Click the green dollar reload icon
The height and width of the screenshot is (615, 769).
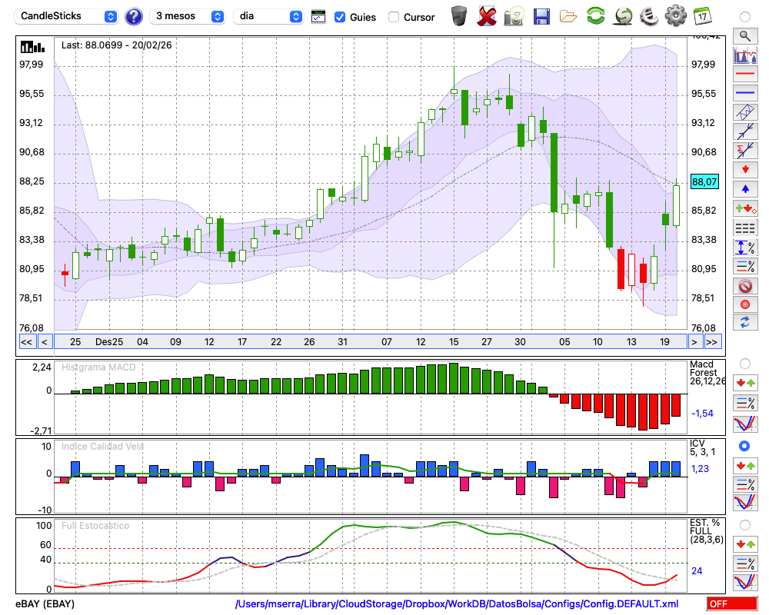624,16
